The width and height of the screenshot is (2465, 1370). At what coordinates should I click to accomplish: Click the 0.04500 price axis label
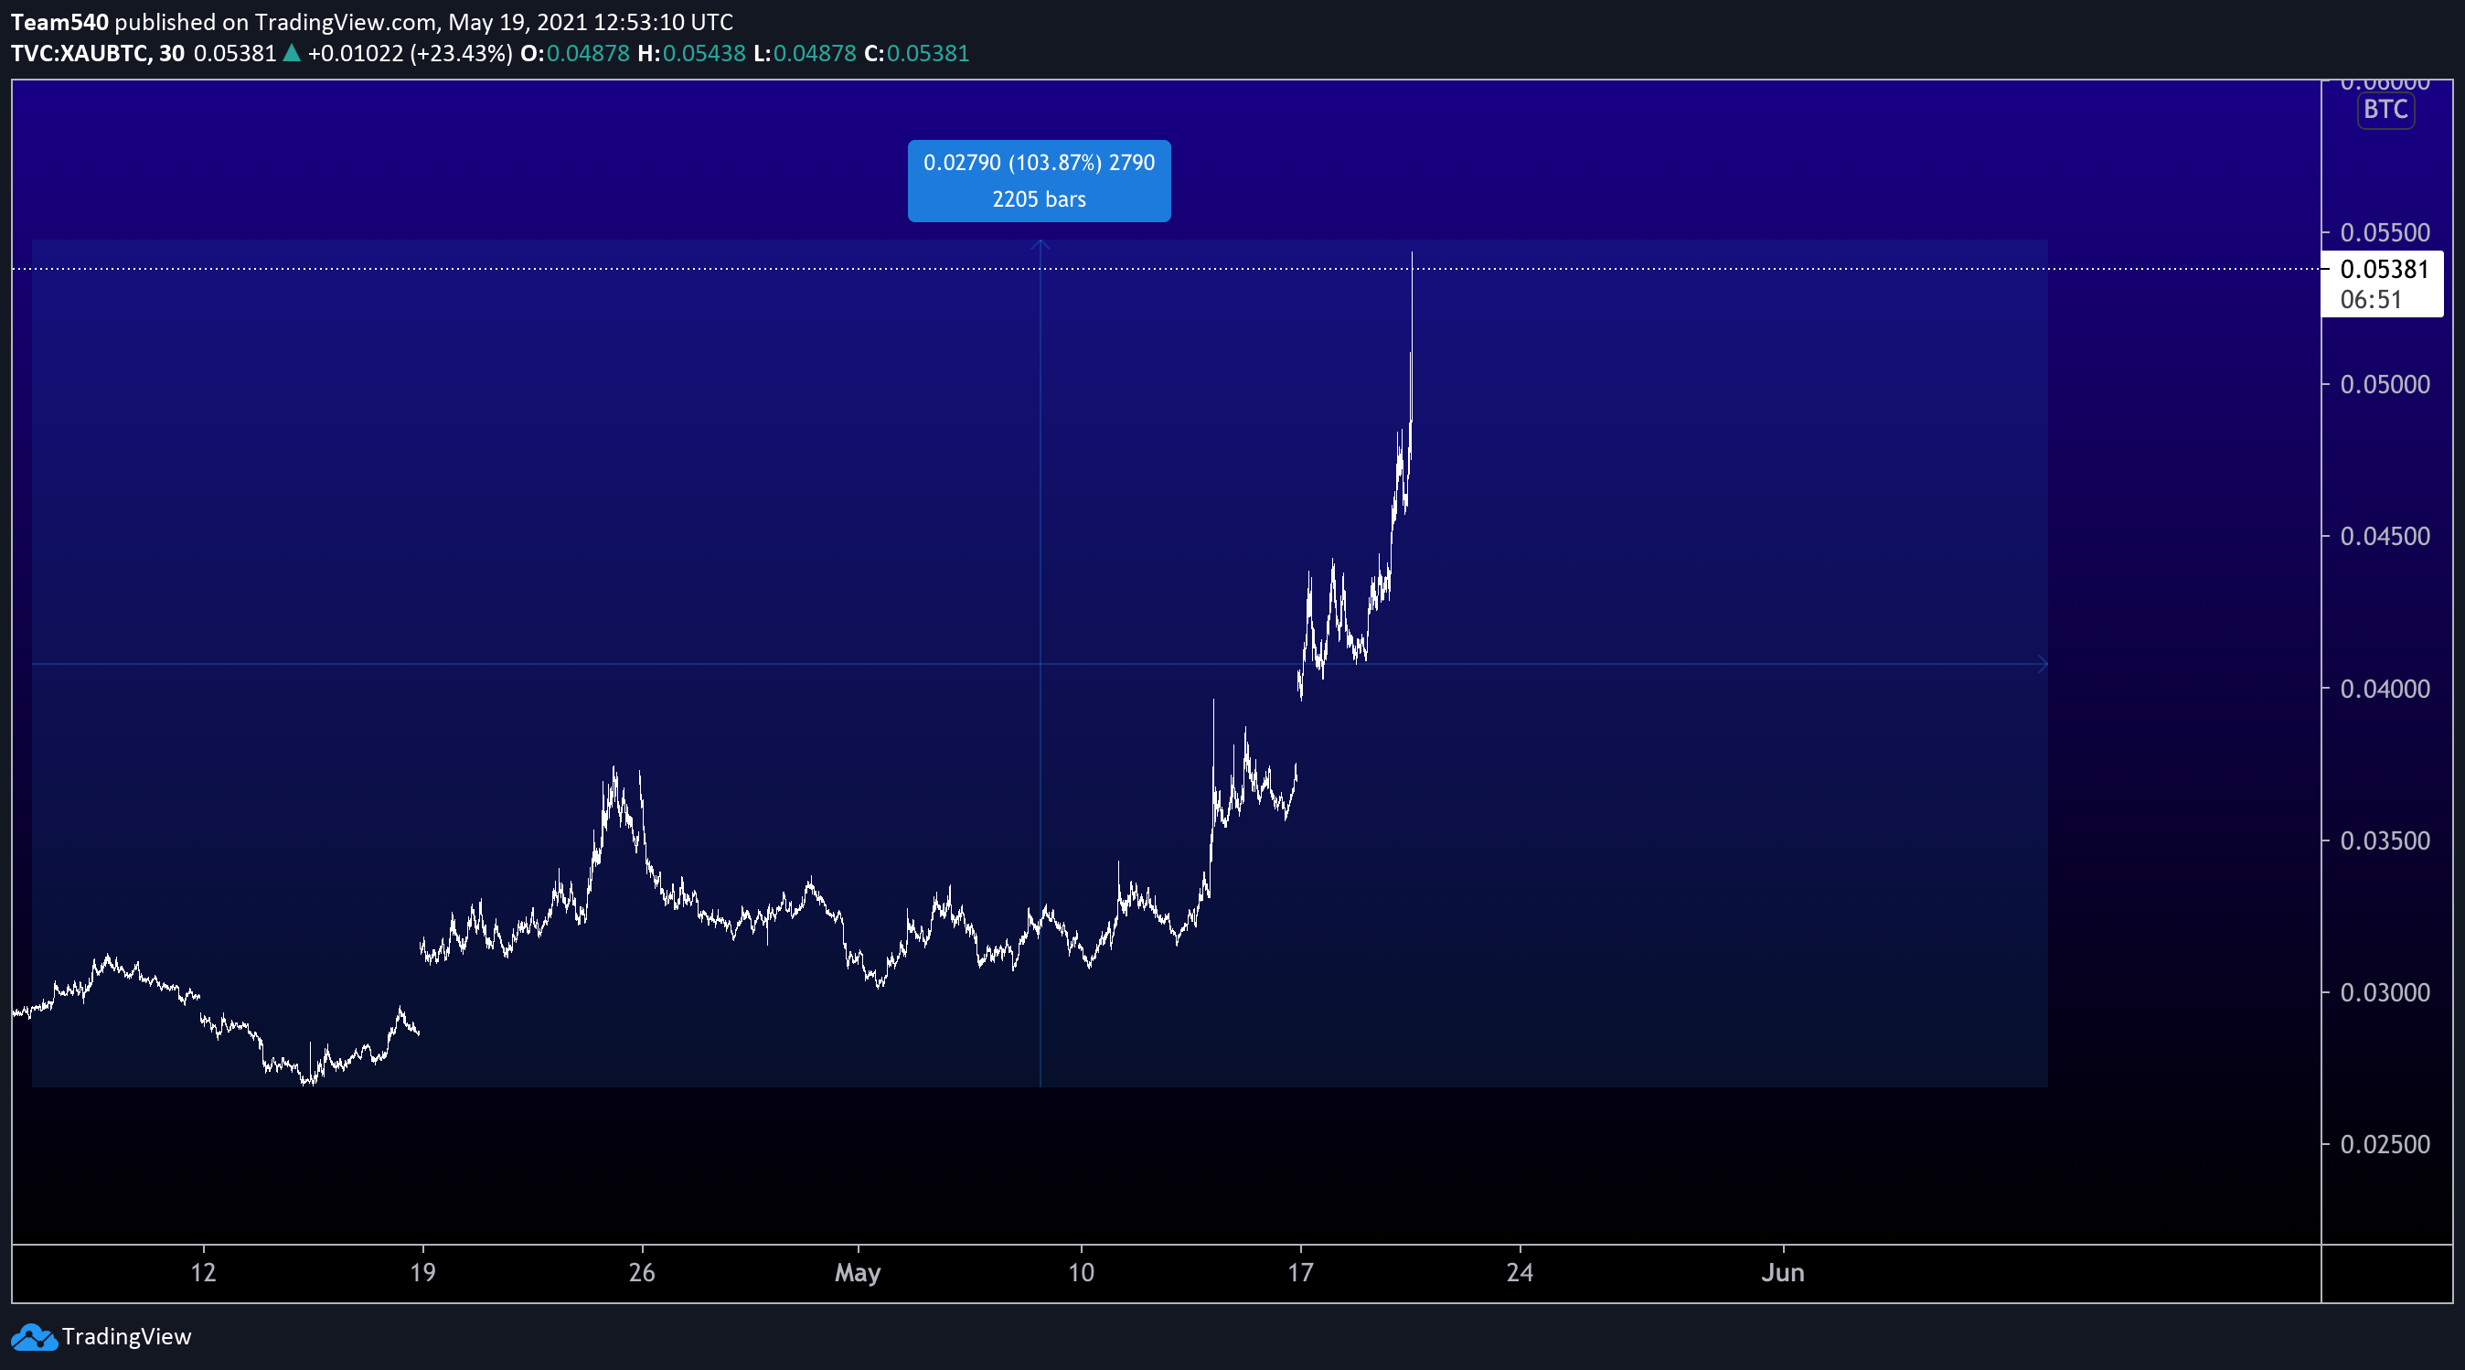click(x=2384, y=536)
